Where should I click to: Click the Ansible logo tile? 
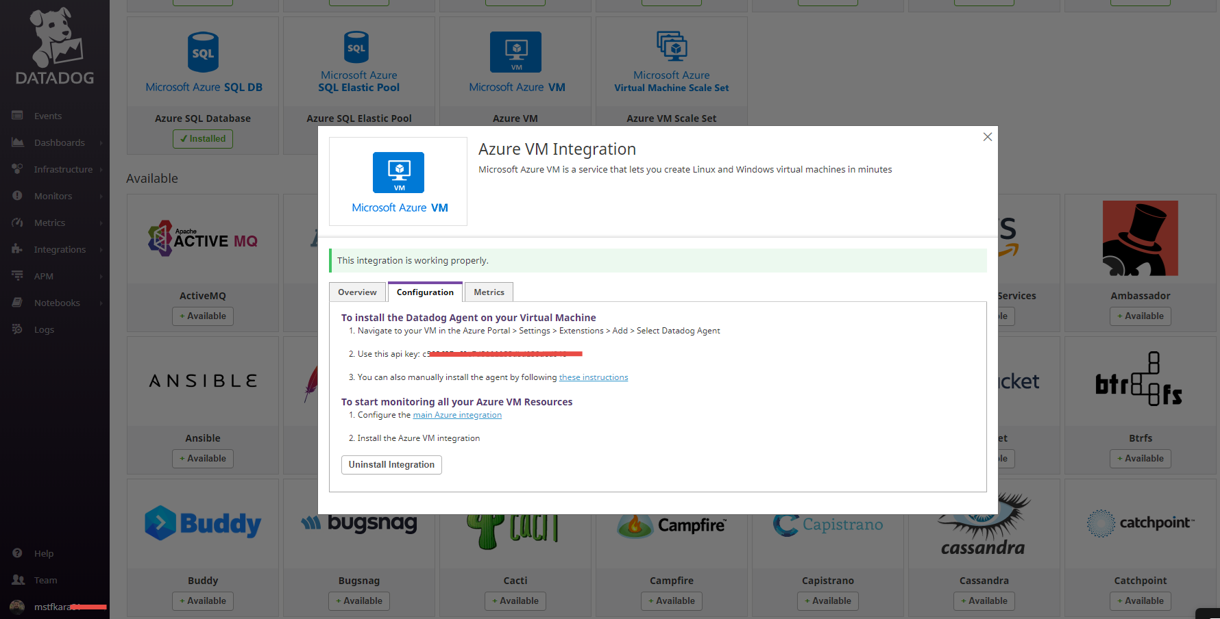(203, 381)
